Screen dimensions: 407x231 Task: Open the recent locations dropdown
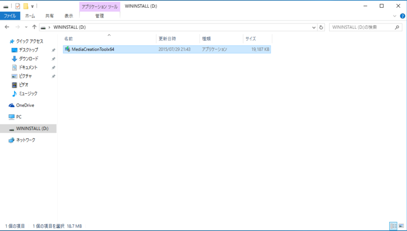click(26, 28)
